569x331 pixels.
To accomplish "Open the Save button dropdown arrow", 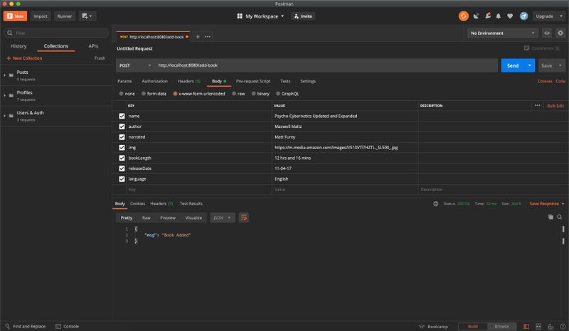I will [x=560, y=65].
